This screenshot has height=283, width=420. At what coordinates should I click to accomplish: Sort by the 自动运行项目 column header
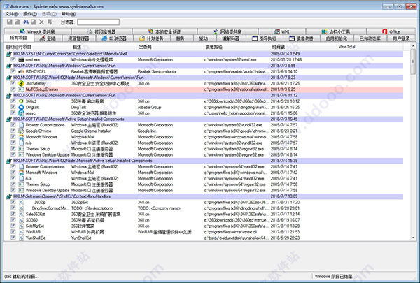click(38, 47)
